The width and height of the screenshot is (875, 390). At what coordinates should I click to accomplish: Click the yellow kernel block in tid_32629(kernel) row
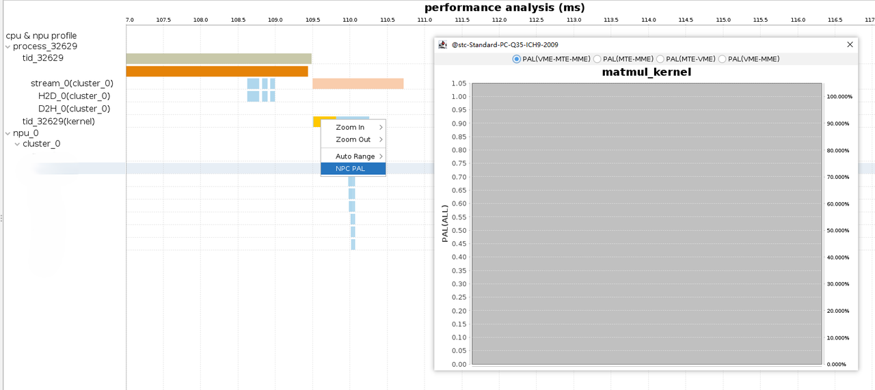(x=317, y=121)
